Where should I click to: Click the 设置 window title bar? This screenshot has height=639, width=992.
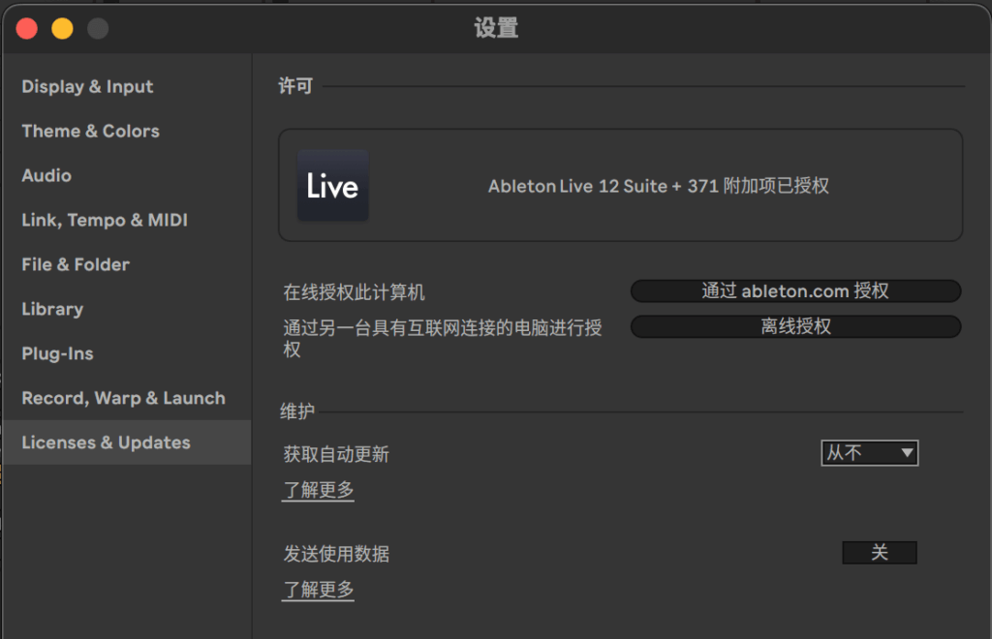coord(496,28)
